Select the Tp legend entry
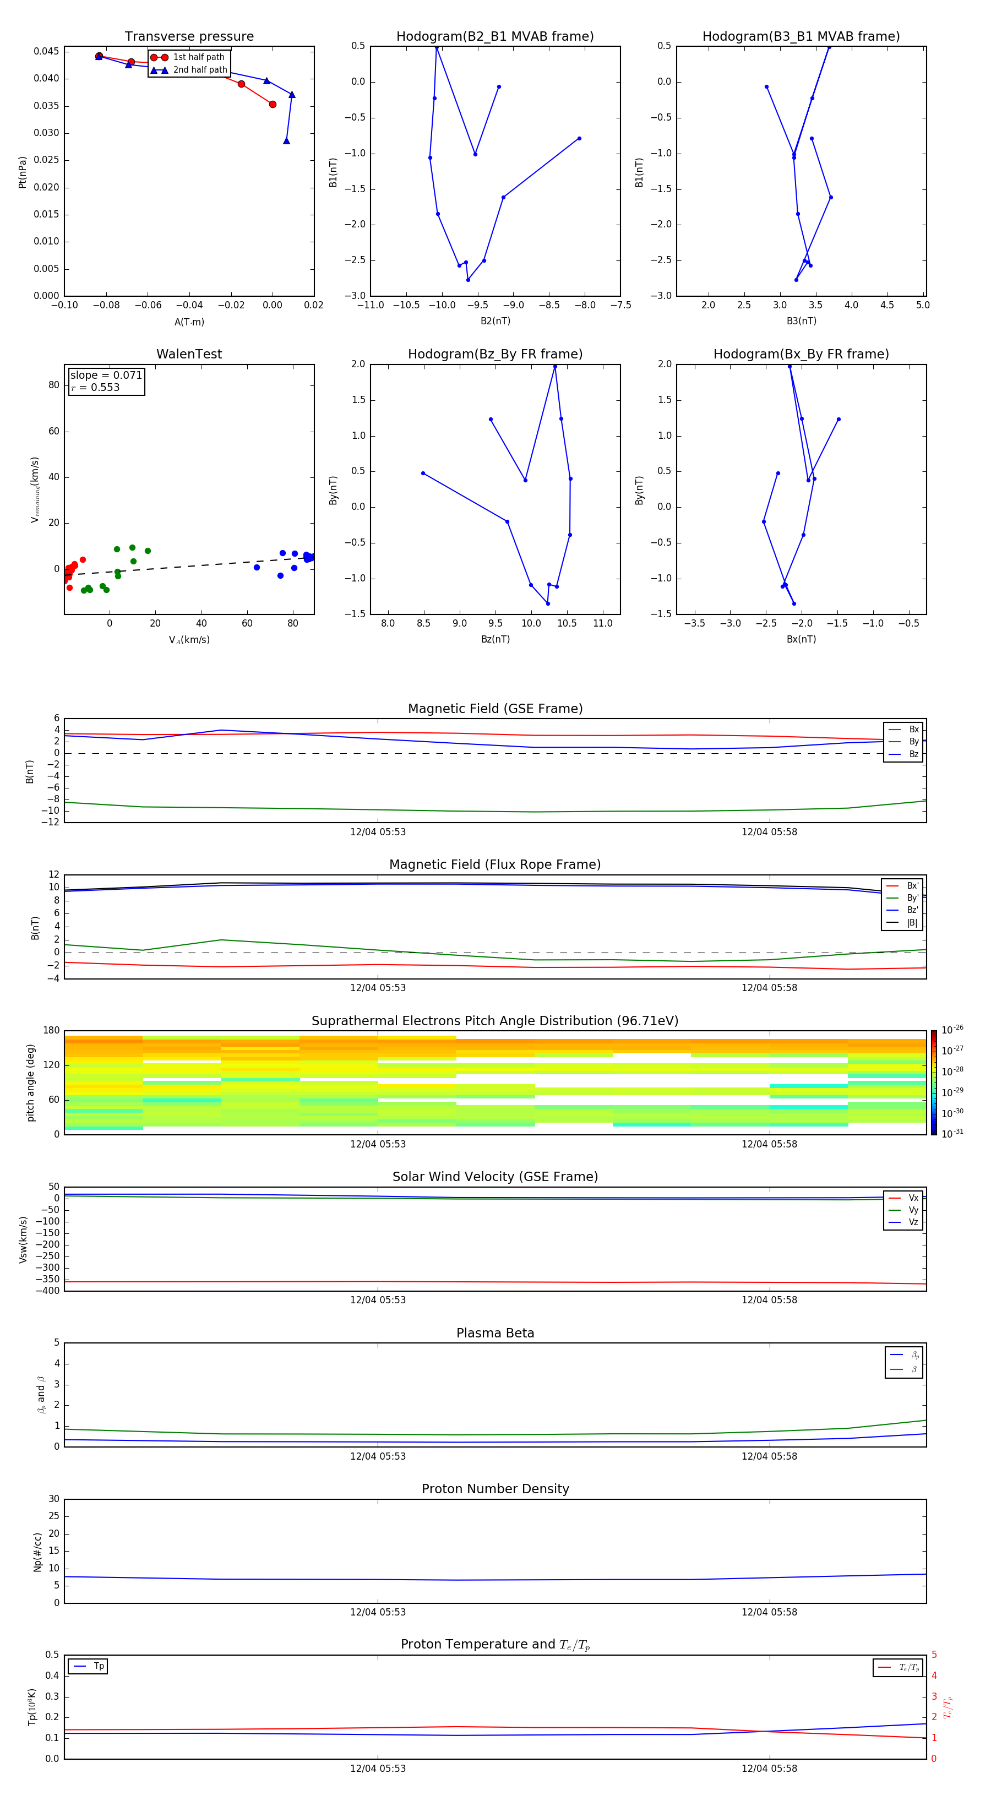 pos(88,1666)
